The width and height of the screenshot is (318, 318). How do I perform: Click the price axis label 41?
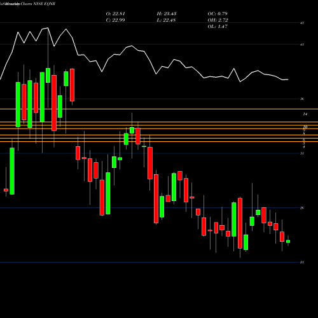point(302,45)
